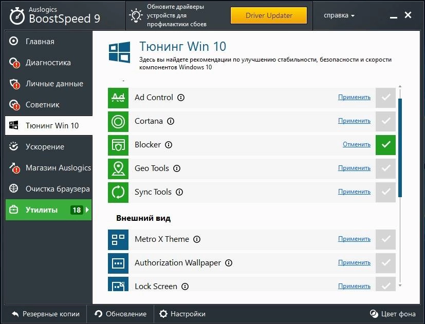Show info for Metro X Theme

pyautogui.click(x=197, y=239)
